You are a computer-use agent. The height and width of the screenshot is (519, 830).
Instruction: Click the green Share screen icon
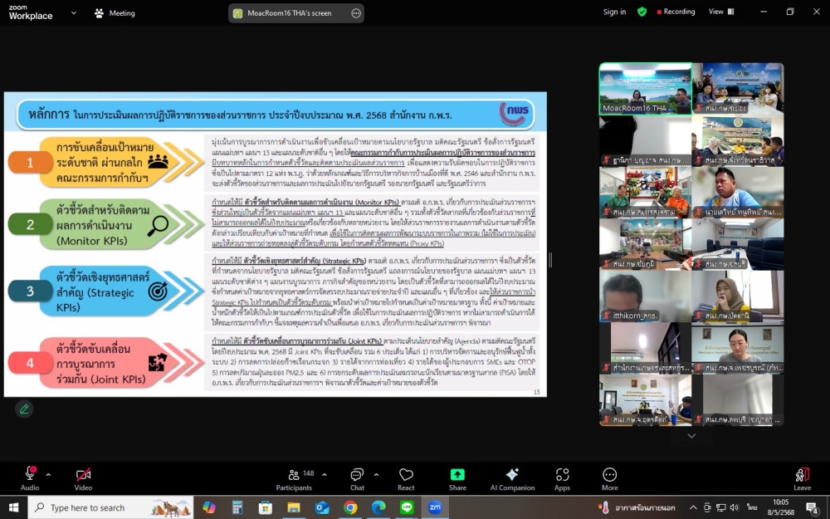coord(457,475)
